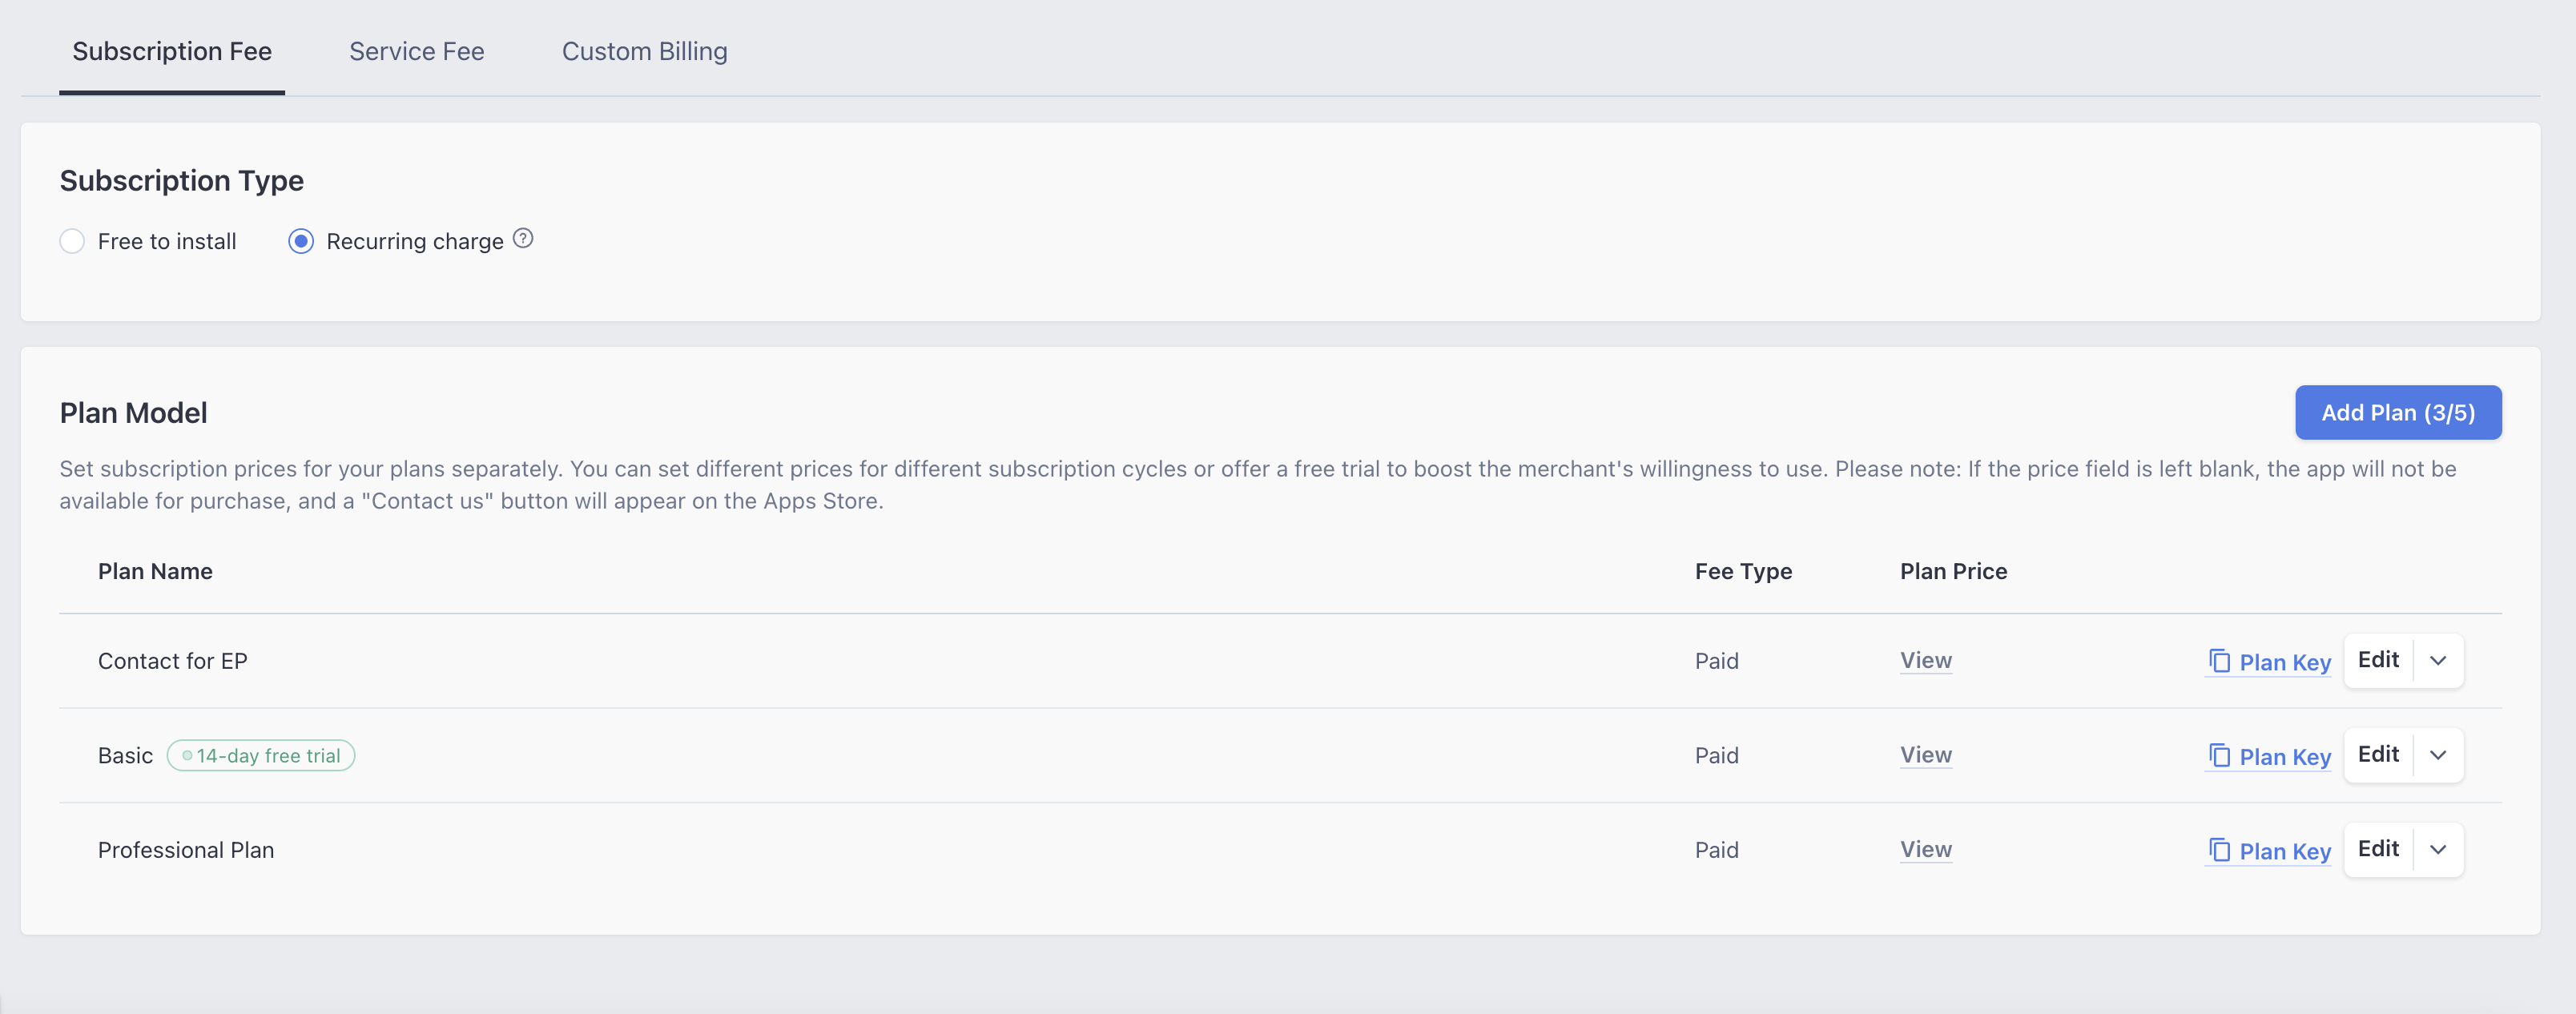Copy Plan Key icon for Professional Plan
The width and height of the screenshot is (2576, 1014).
click(x=2219, y=850)
